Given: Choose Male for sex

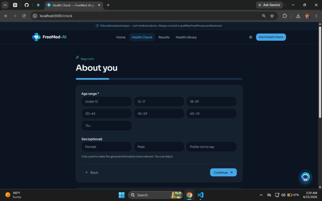Looking at the screenshot, I should 159,147.
